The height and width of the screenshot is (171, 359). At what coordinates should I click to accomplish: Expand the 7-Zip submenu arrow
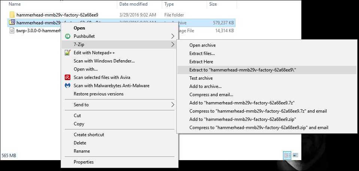coord(173,45)
